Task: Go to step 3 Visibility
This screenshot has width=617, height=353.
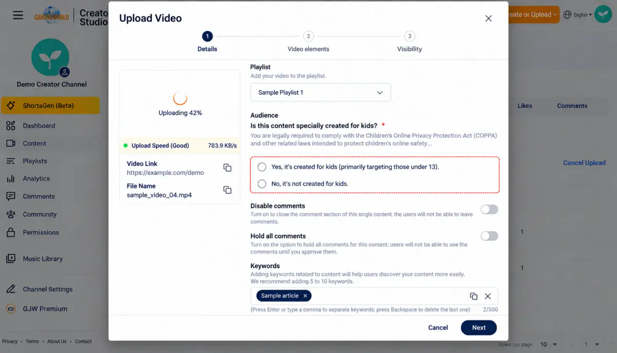Action: click(x=410, y=42)
